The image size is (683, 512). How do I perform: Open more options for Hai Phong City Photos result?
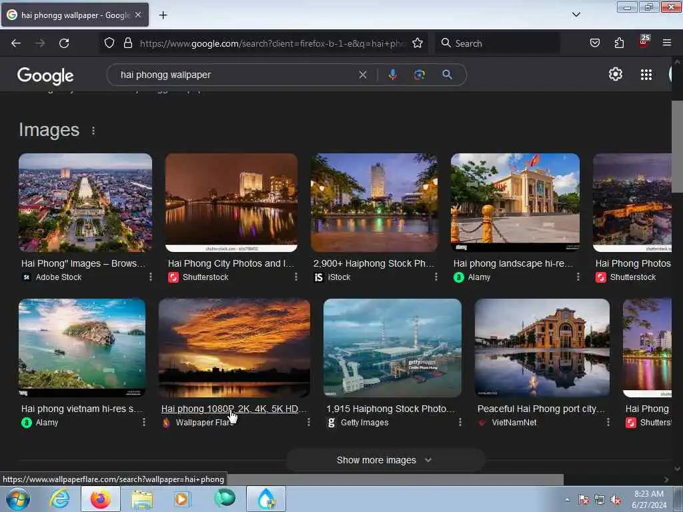coord(295,277)
